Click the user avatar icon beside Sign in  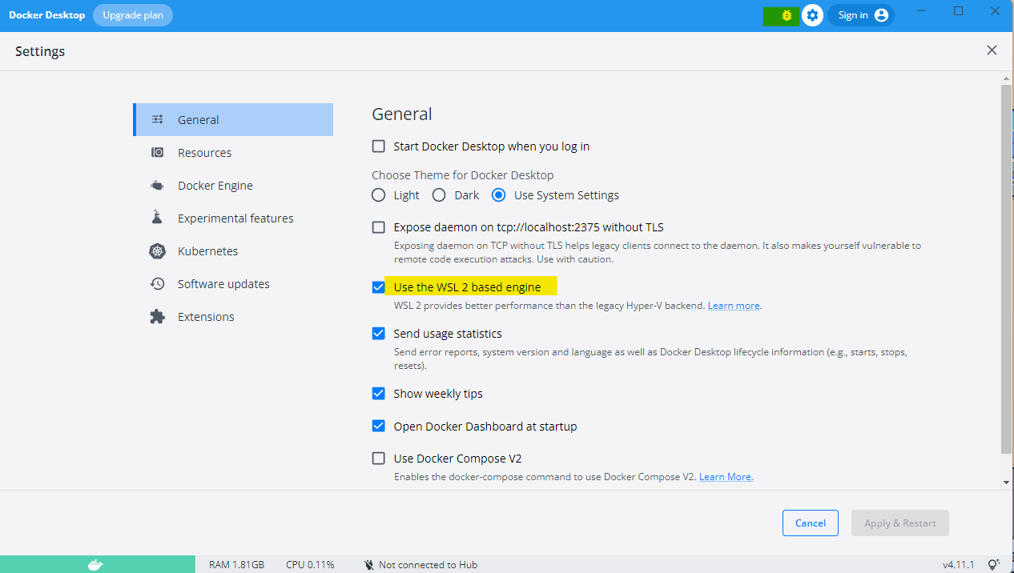[x=881, y=15]
